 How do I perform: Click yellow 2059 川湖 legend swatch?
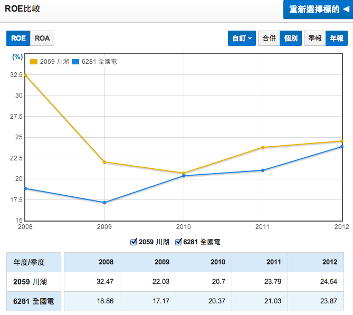click(34, 62)
